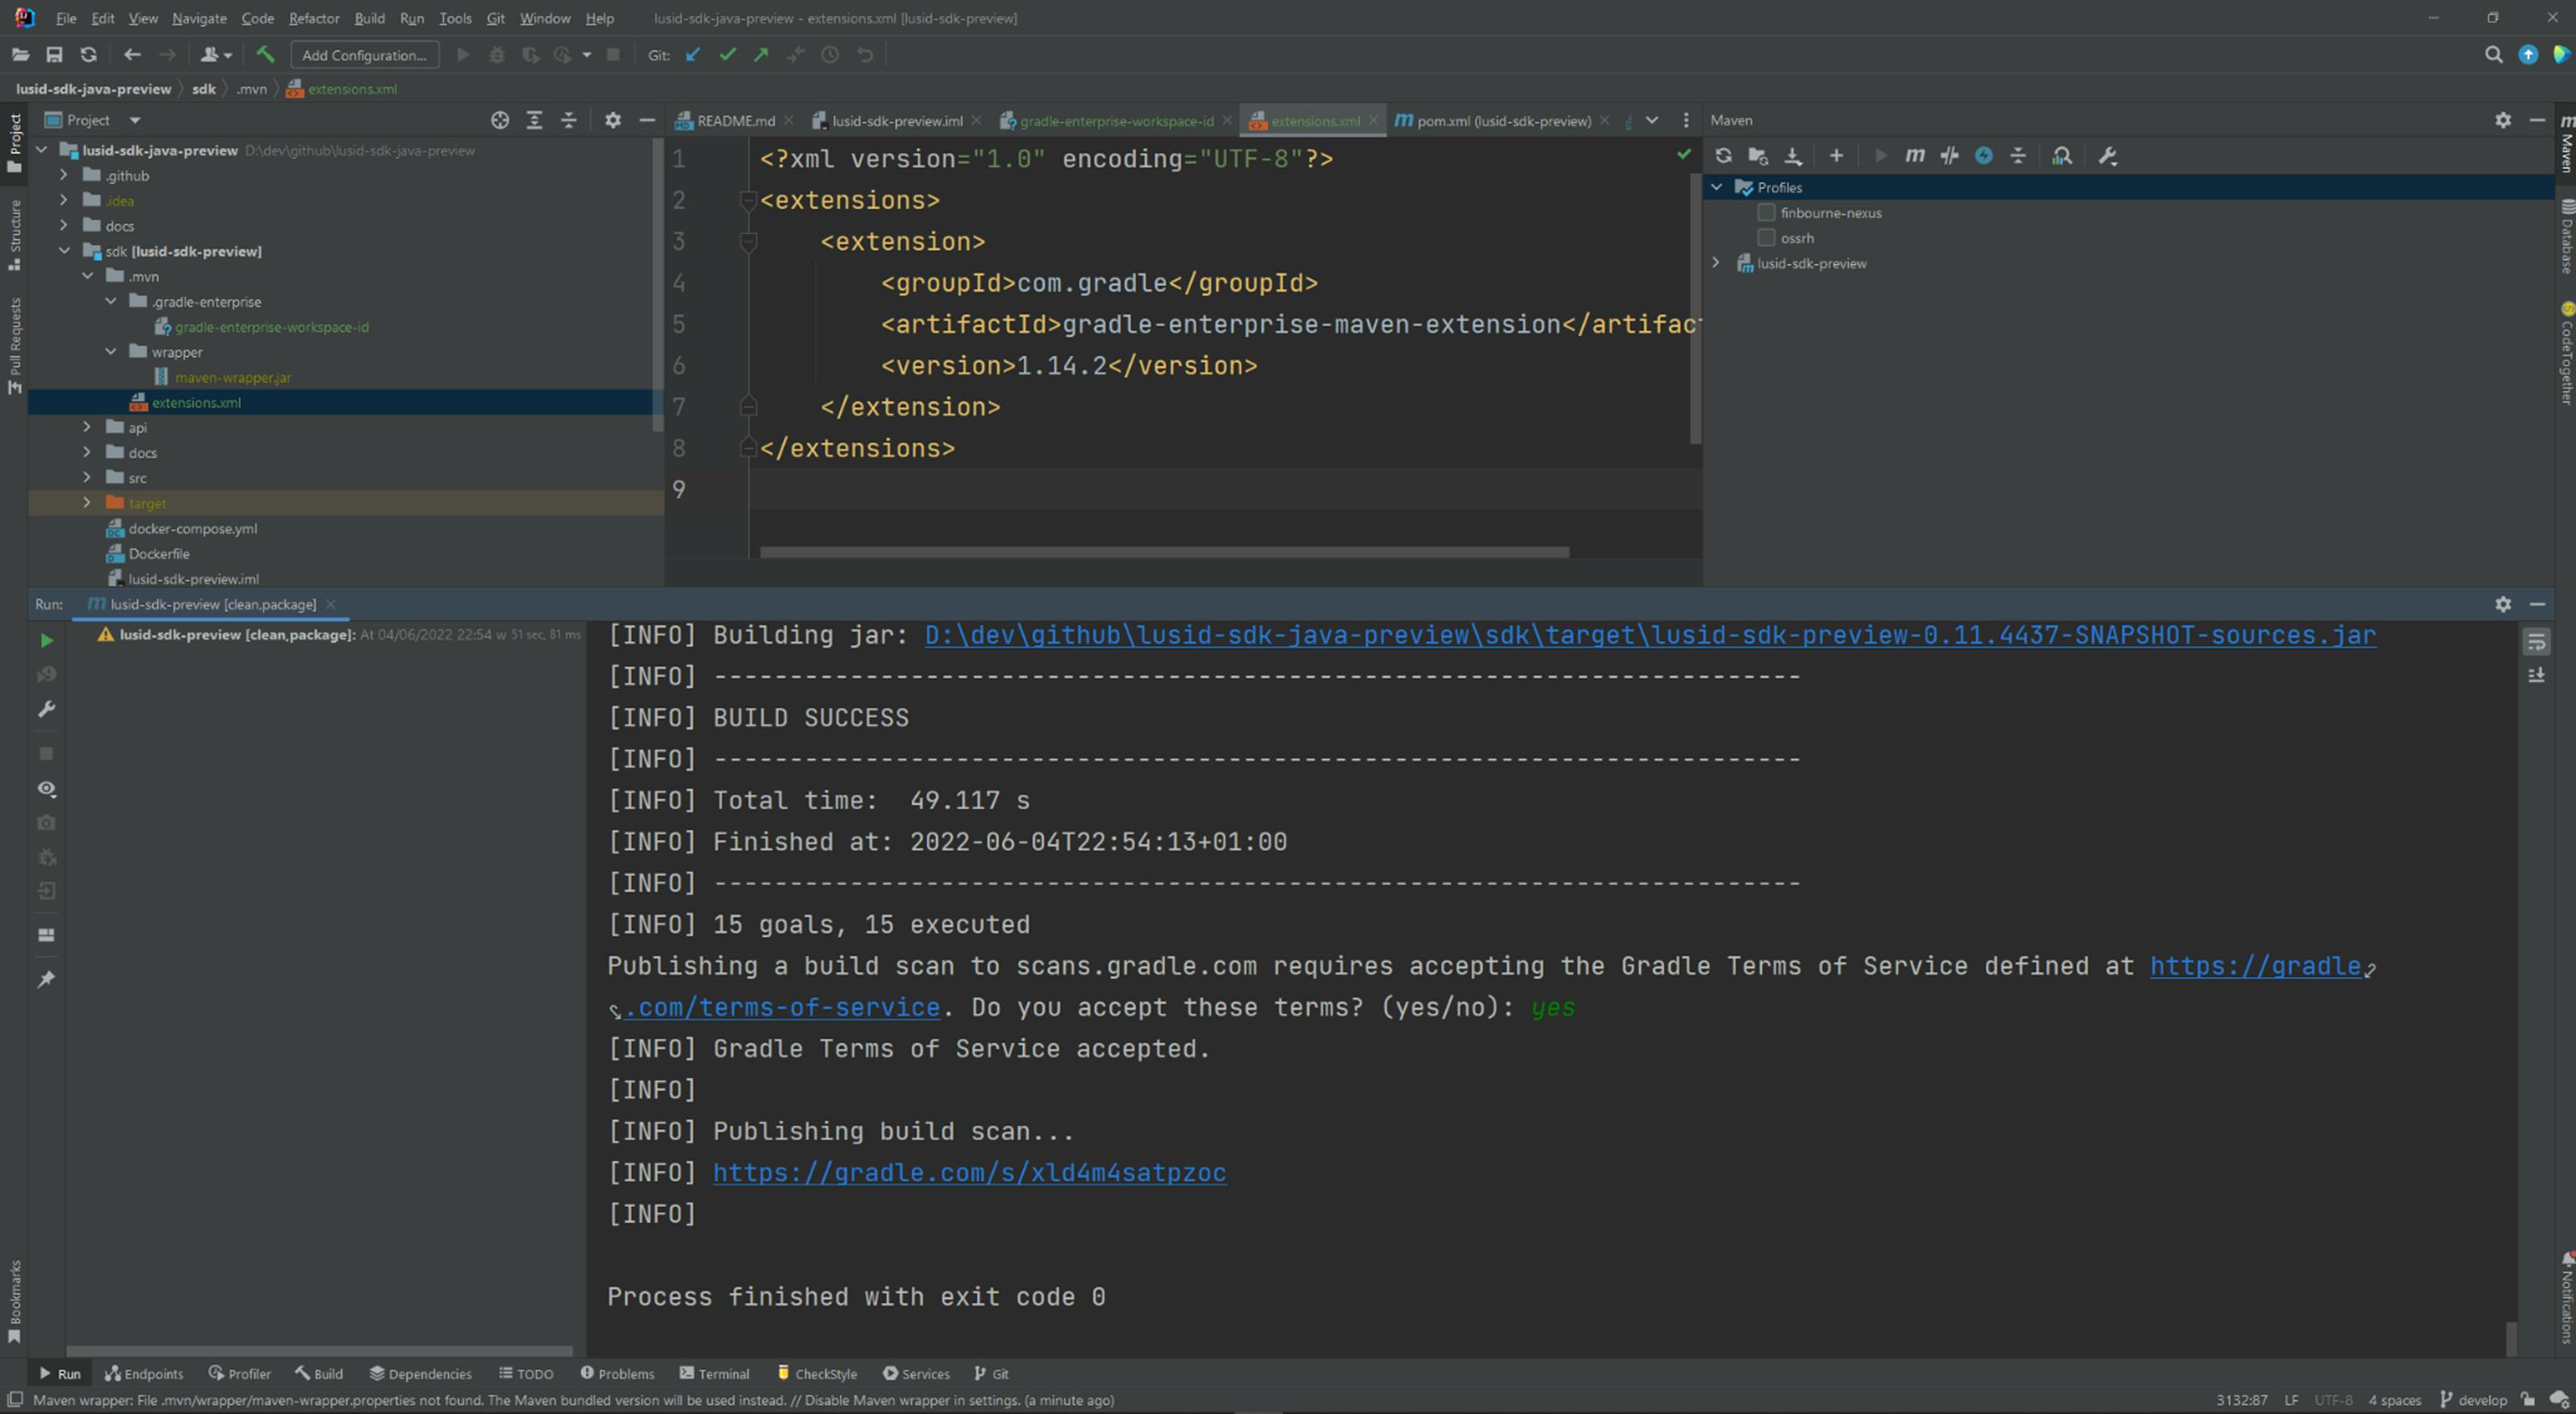The image size is (2576, 1414).
Task: Open Refactor menu
Action: point(314,18)
